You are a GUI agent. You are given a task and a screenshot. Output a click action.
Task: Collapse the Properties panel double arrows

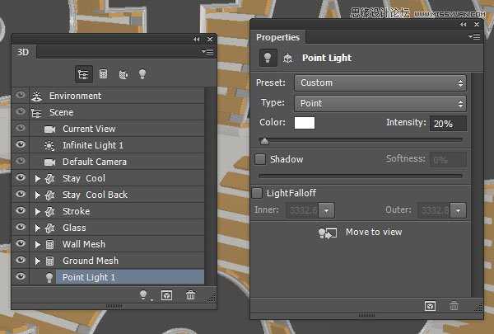tap(463, 24)
